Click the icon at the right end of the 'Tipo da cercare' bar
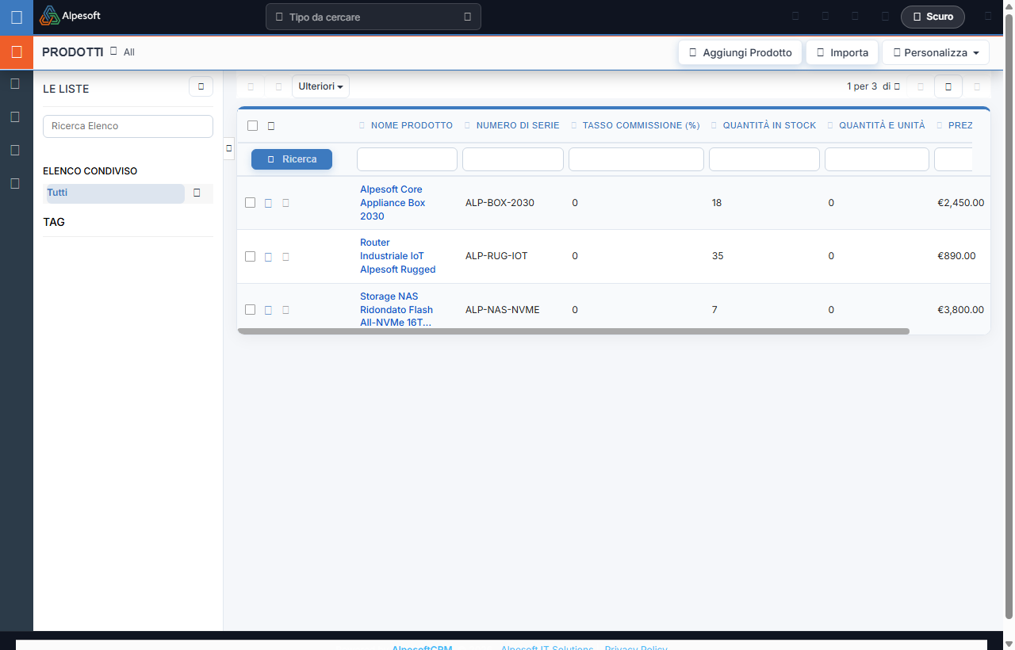 [x=467, y=17]
